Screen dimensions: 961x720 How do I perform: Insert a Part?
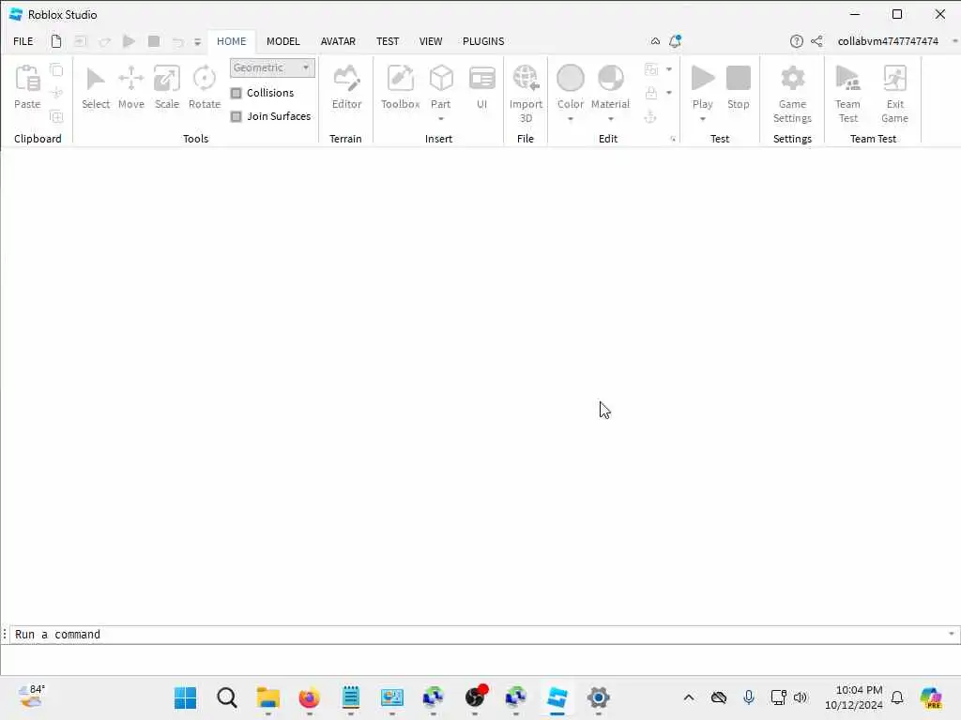441,87
